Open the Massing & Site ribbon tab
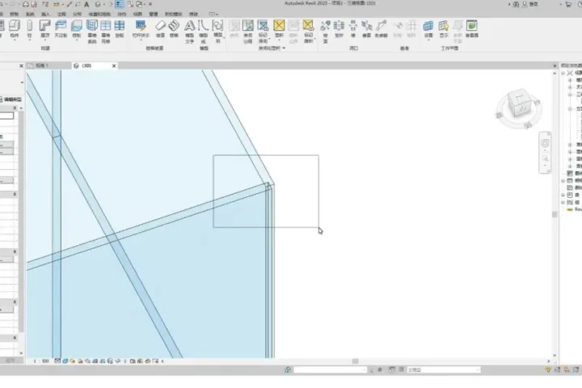Screen dimensions: 582x388 [x=99, y=14]
